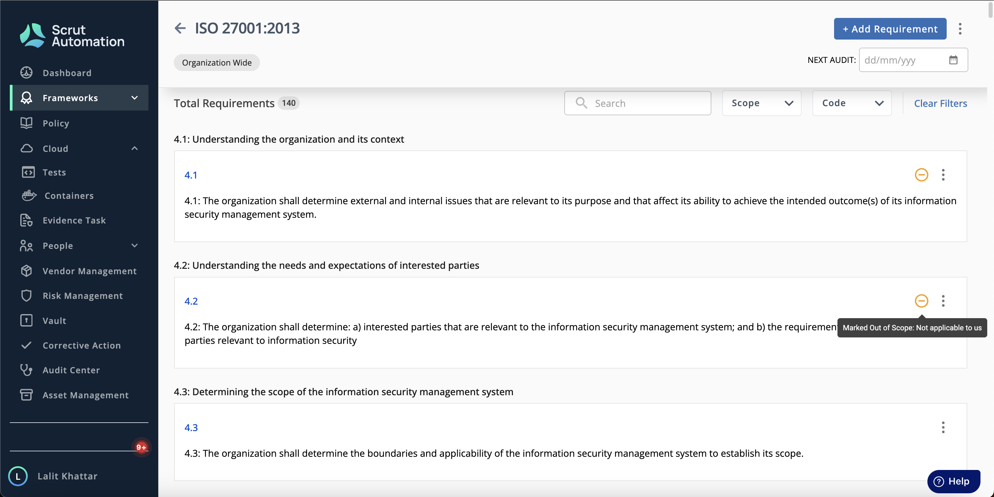Click the search magnifier icon
The height and width of the screenshot is (497, 994).
coord(581,103)
